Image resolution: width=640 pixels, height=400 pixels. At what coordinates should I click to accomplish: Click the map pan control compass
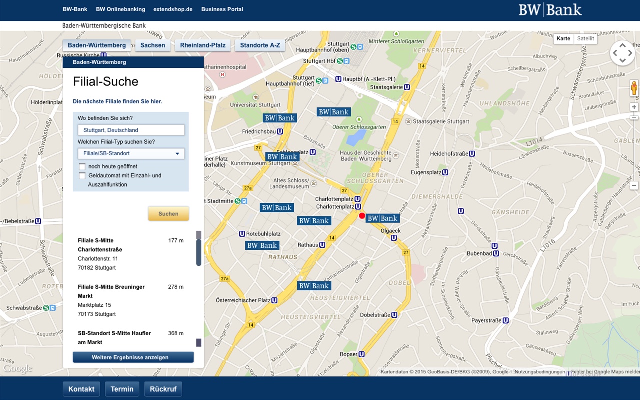[623, 53]
